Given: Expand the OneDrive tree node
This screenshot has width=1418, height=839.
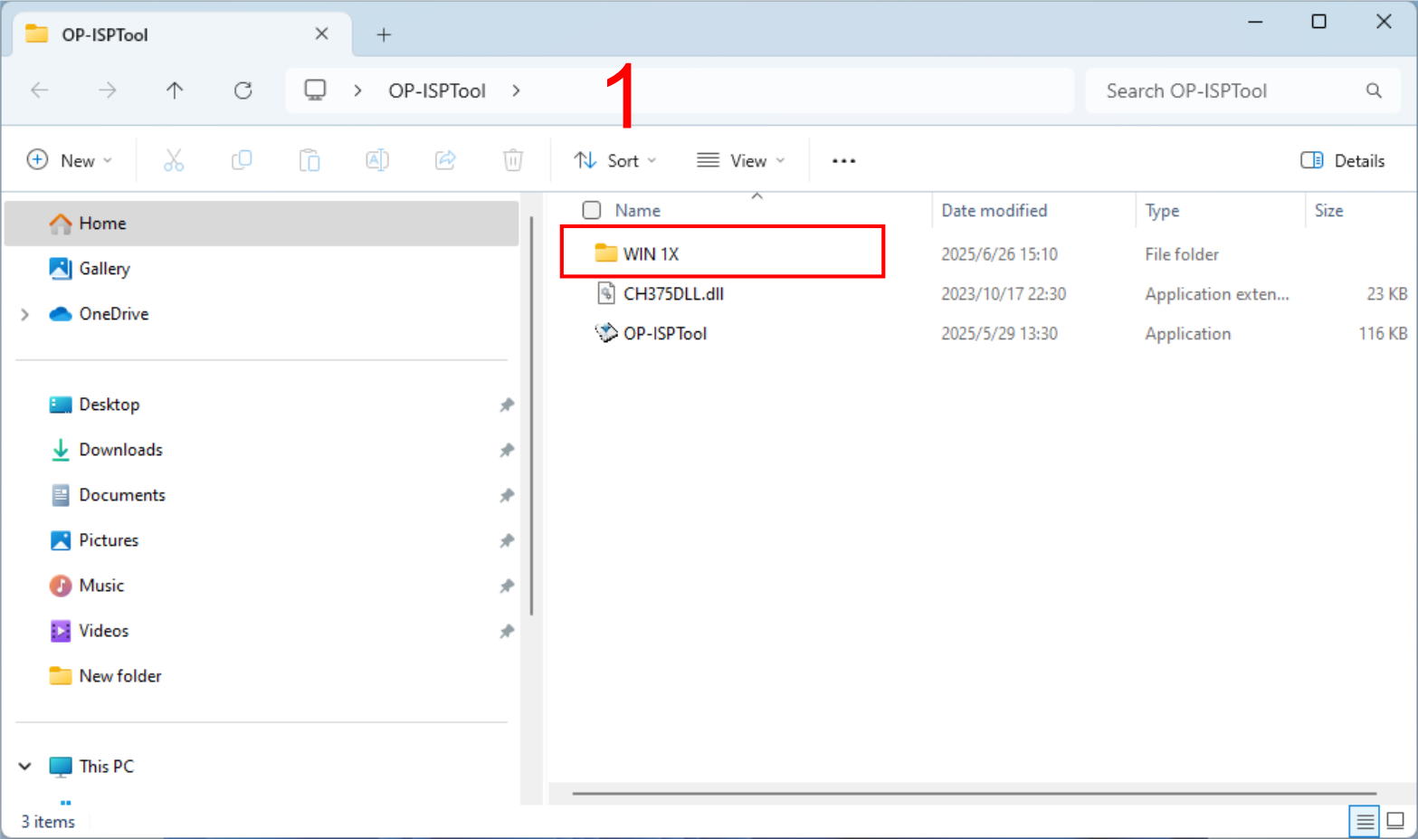Looking at the screenshot, I should pos(25,314).
